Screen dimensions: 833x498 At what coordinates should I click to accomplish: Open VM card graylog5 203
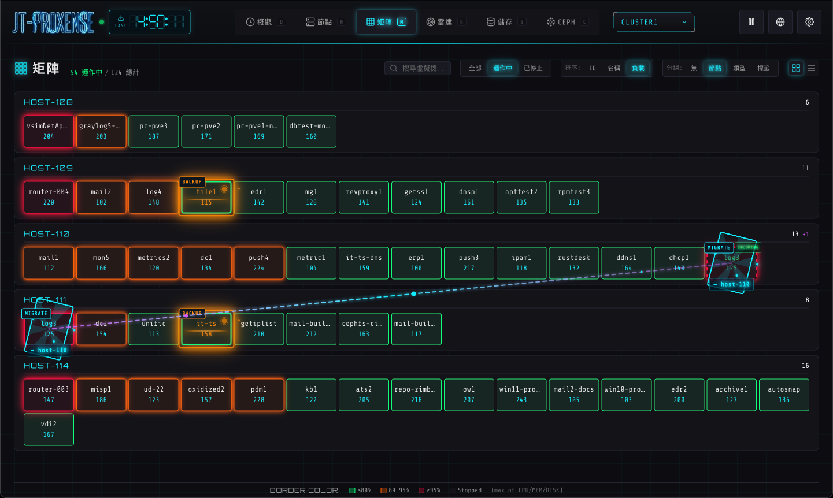[x=101, y=131]
